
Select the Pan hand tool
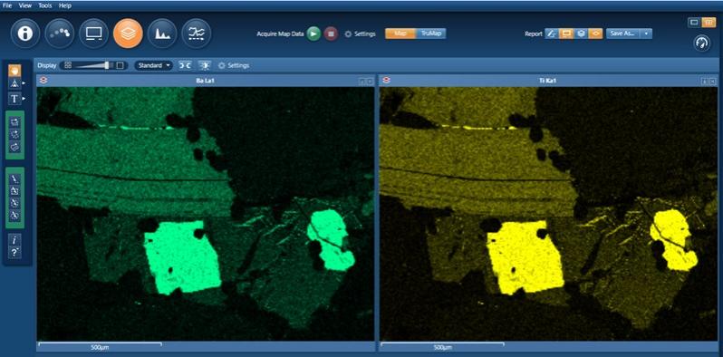pyautogui.click(x=14, y=71)
